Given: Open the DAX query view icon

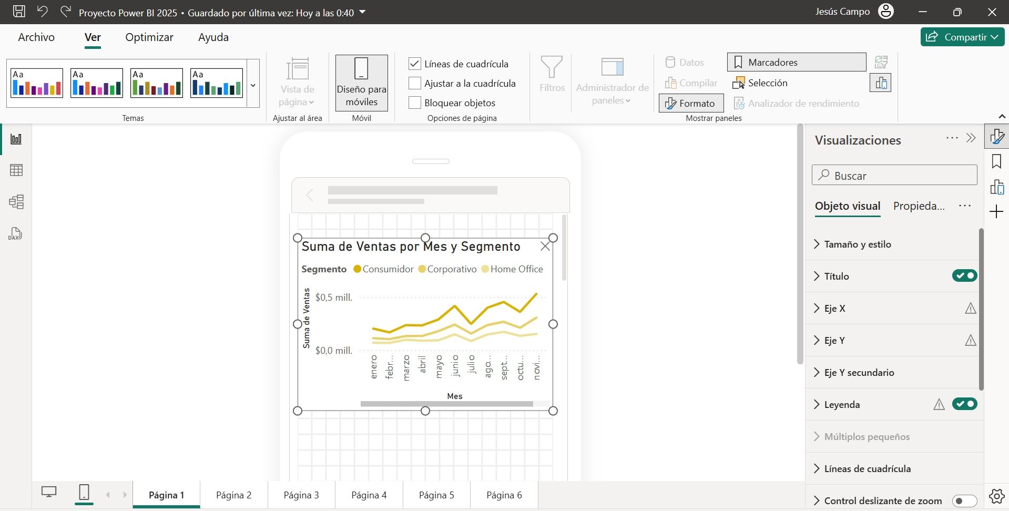Looking at the screenshot, I should 15,234.
